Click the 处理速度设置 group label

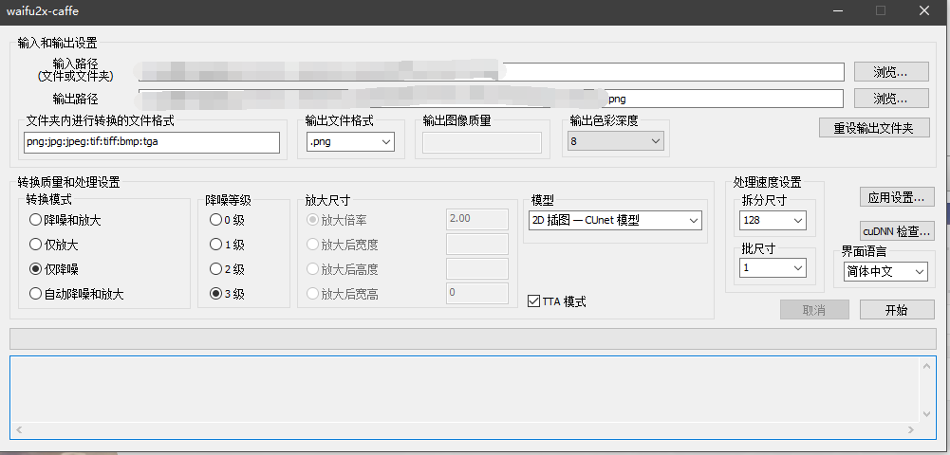click(x=767, y=182)
